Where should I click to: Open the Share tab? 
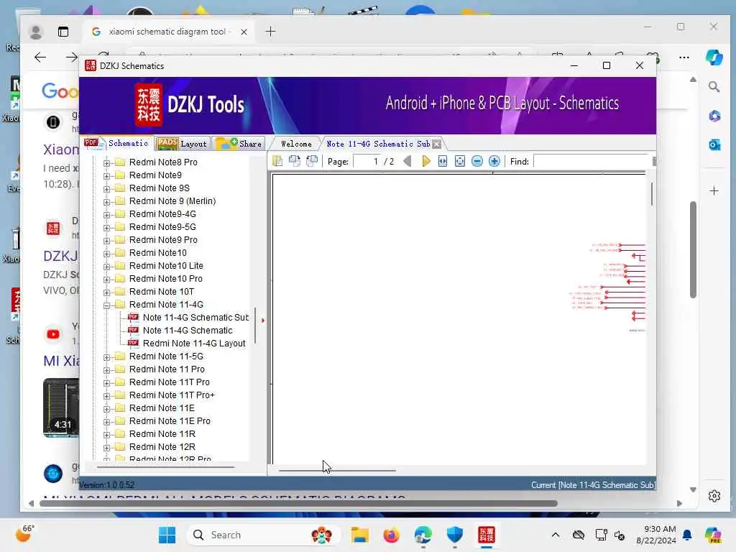(239, 144)
